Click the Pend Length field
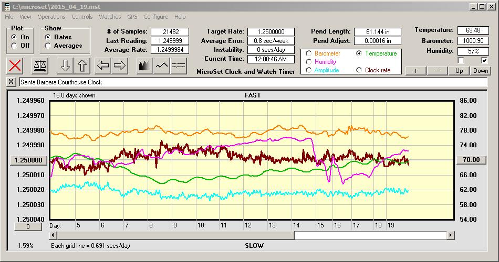 coord(378,32)
